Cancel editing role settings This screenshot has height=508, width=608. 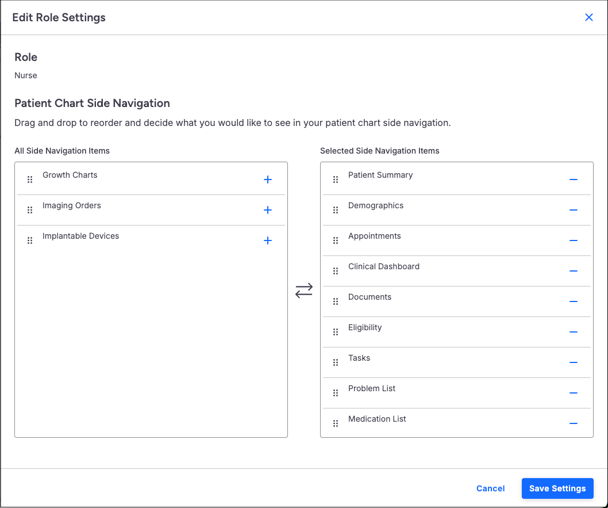point(490,488)
